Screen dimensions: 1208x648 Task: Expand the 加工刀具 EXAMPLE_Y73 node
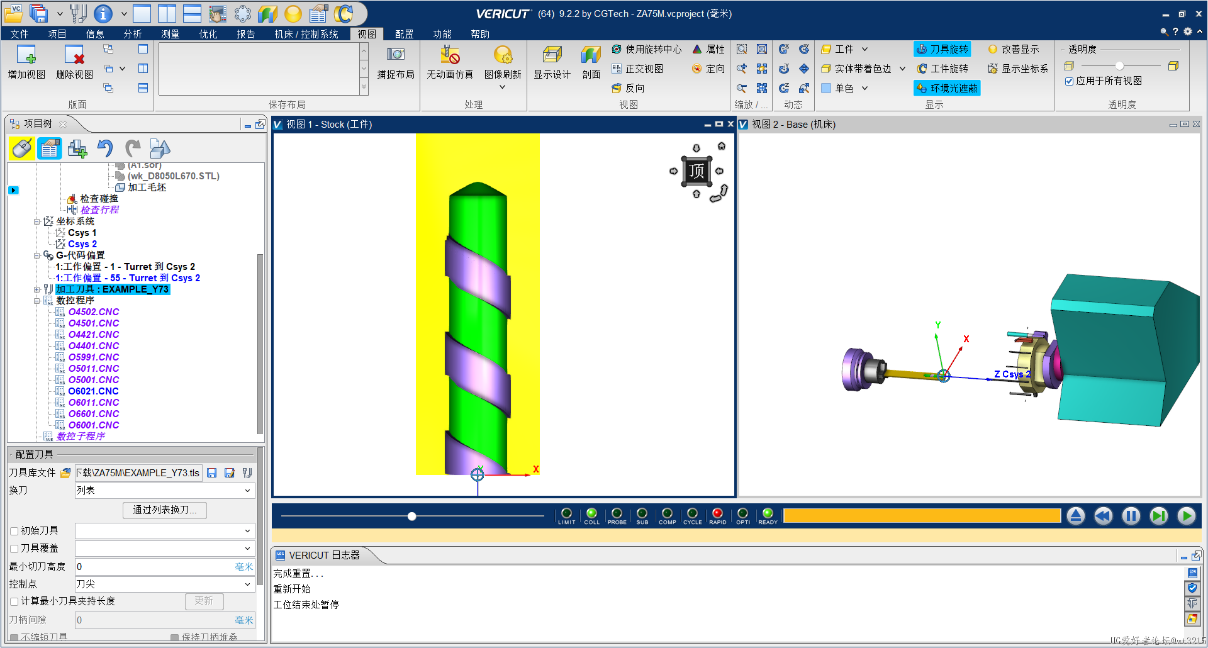tap(37, 289)
